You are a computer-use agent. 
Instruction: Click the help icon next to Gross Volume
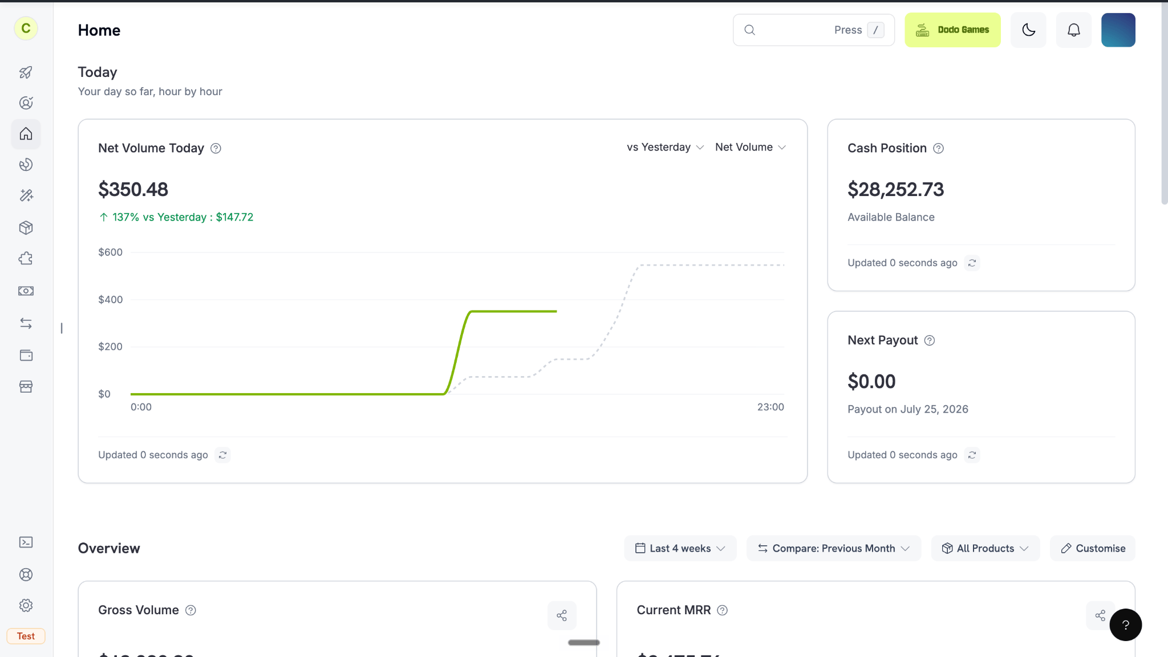pos(190,610)
